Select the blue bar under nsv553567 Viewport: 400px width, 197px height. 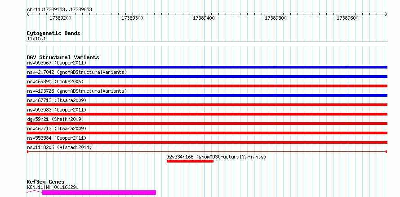[x=207, y=67]
